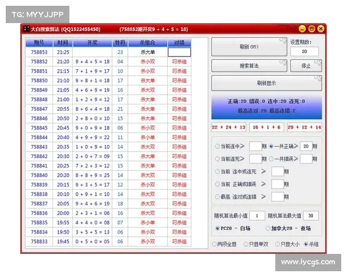Viewport: 347px width, 277px height.
Task: Click time cell 19:55
Action: [x=63, y=223]
